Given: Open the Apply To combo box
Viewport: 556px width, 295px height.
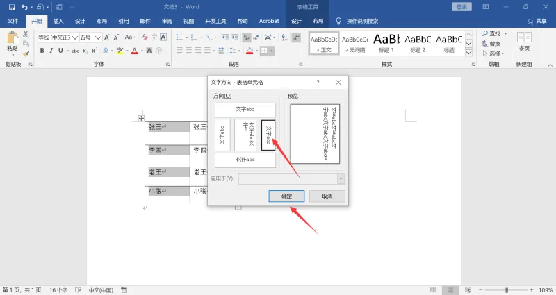Looking at the screenshot, I should [x=291, y=178].
